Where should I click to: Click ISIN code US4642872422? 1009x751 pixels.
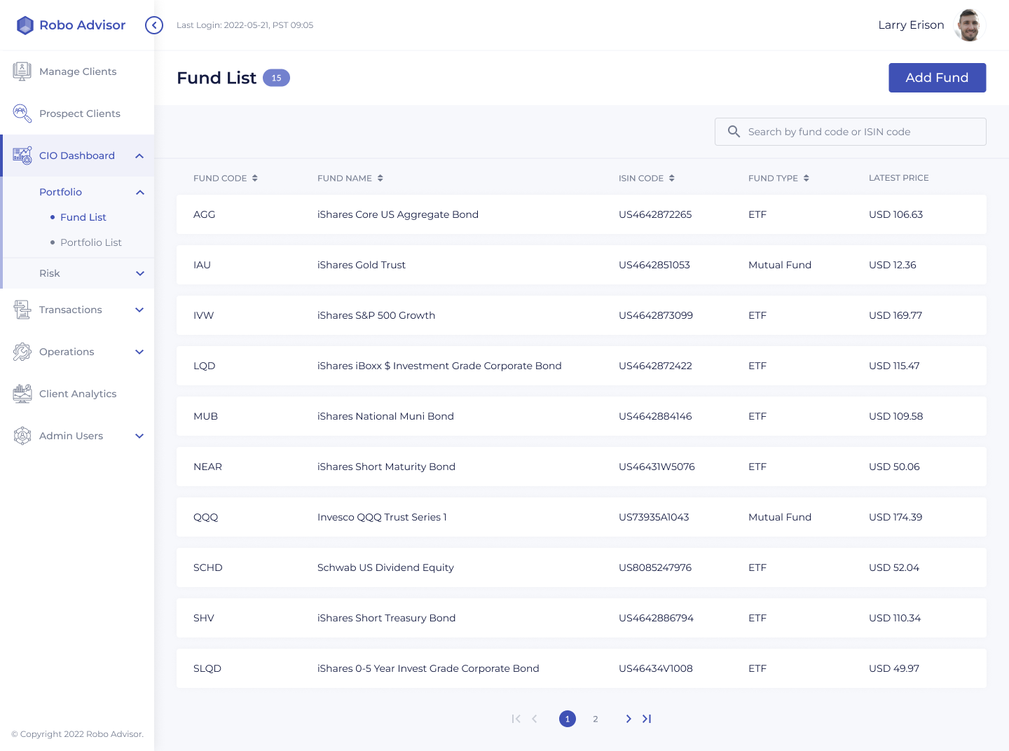(x=655, y=366)
